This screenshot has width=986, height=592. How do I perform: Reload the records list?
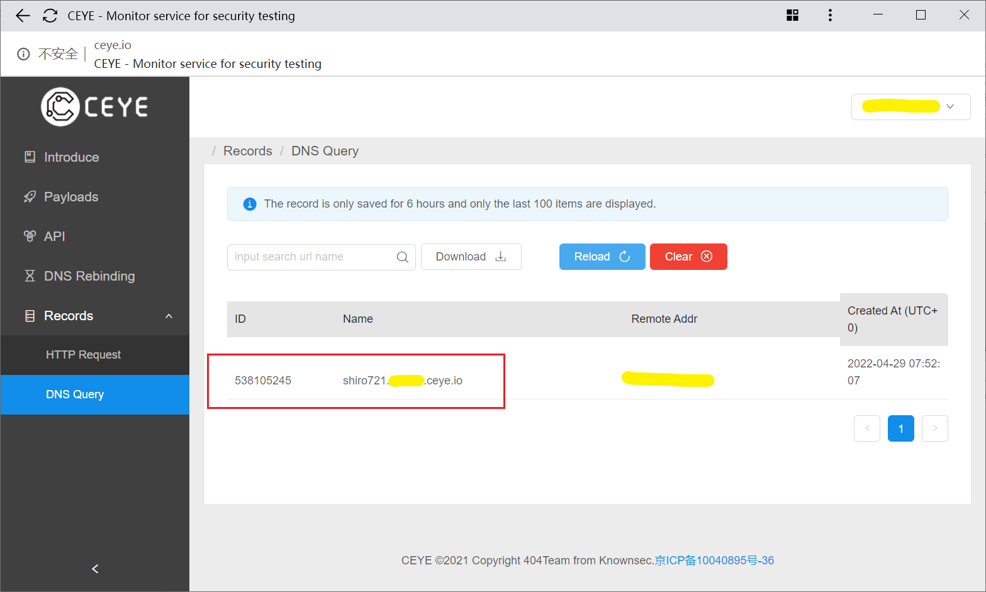click(602, 257)
